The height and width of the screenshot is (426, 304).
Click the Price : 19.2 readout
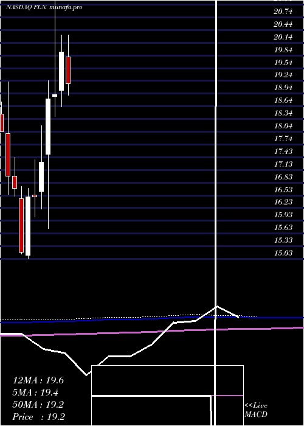tap(38, 417)
